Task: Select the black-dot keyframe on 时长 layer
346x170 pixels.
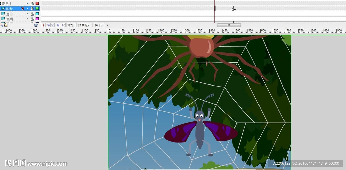Action: 234,9
